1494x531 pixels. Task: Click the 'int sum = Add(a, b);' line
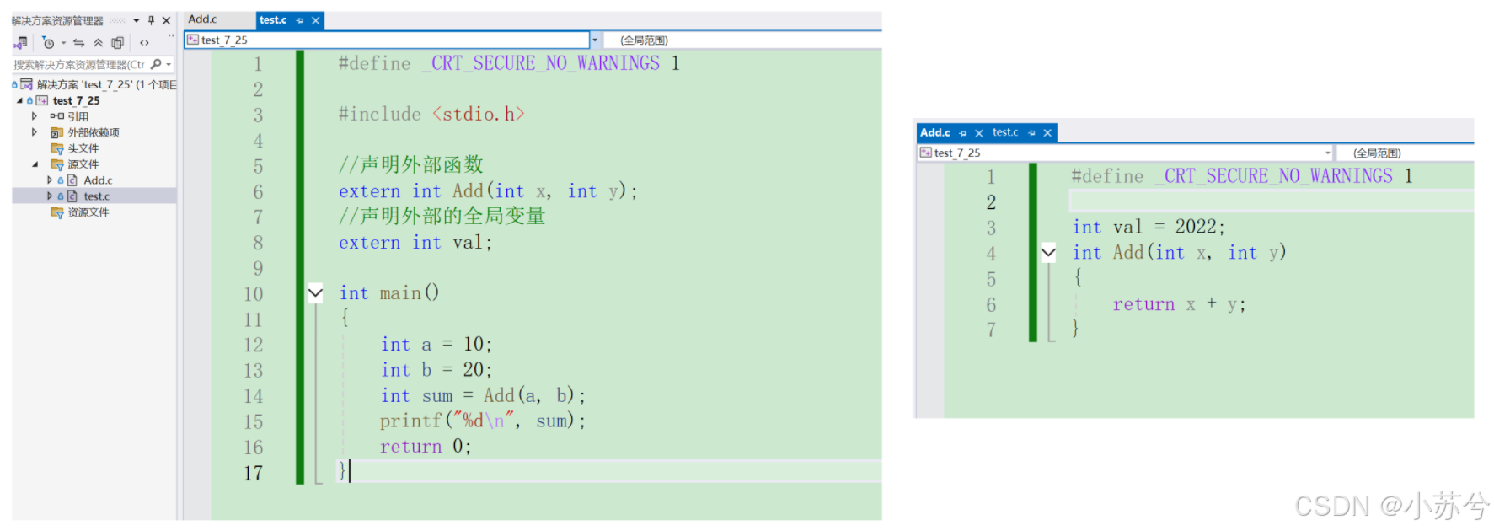483,395
